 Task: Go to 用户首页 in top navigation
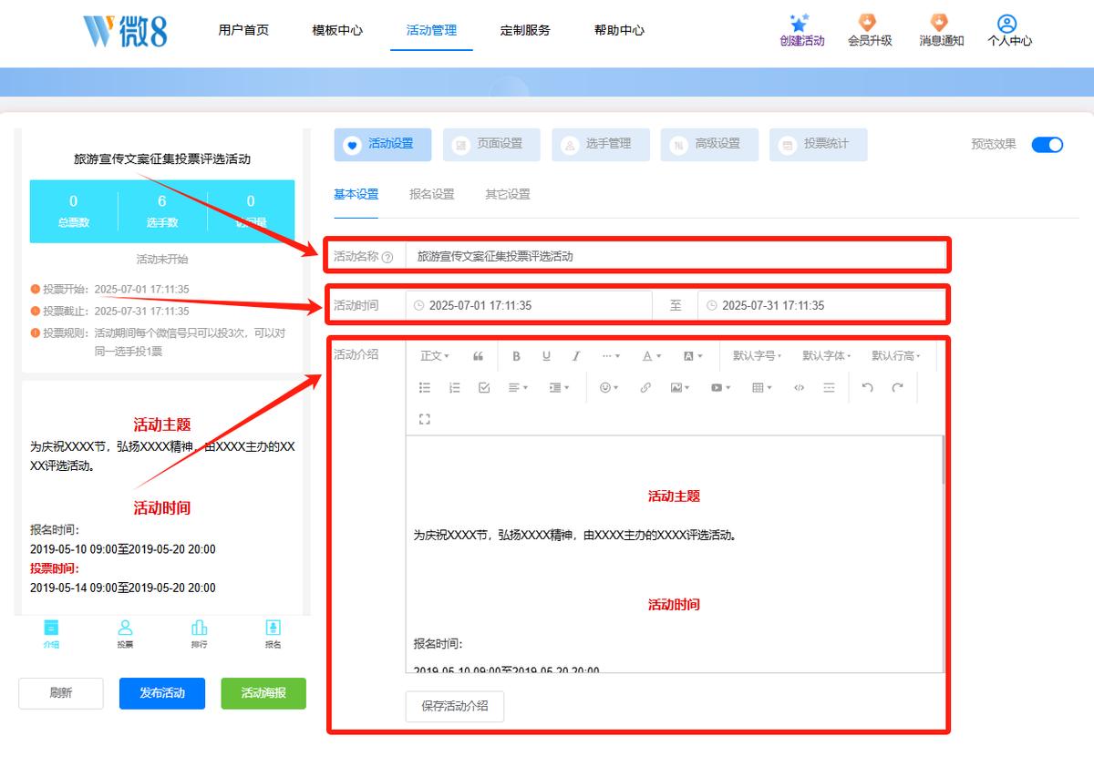243,30
